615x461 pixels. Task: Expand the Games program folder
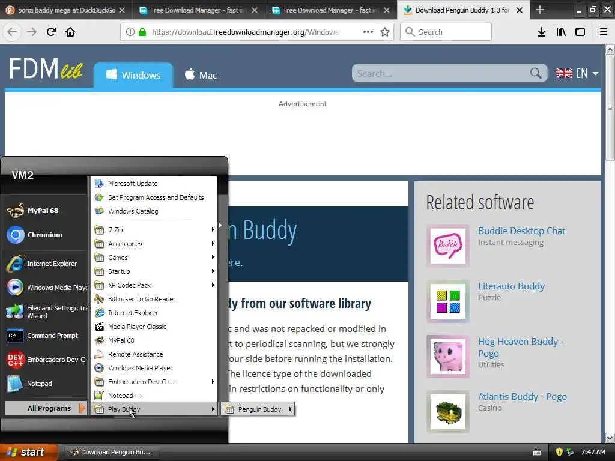(154, 257)
